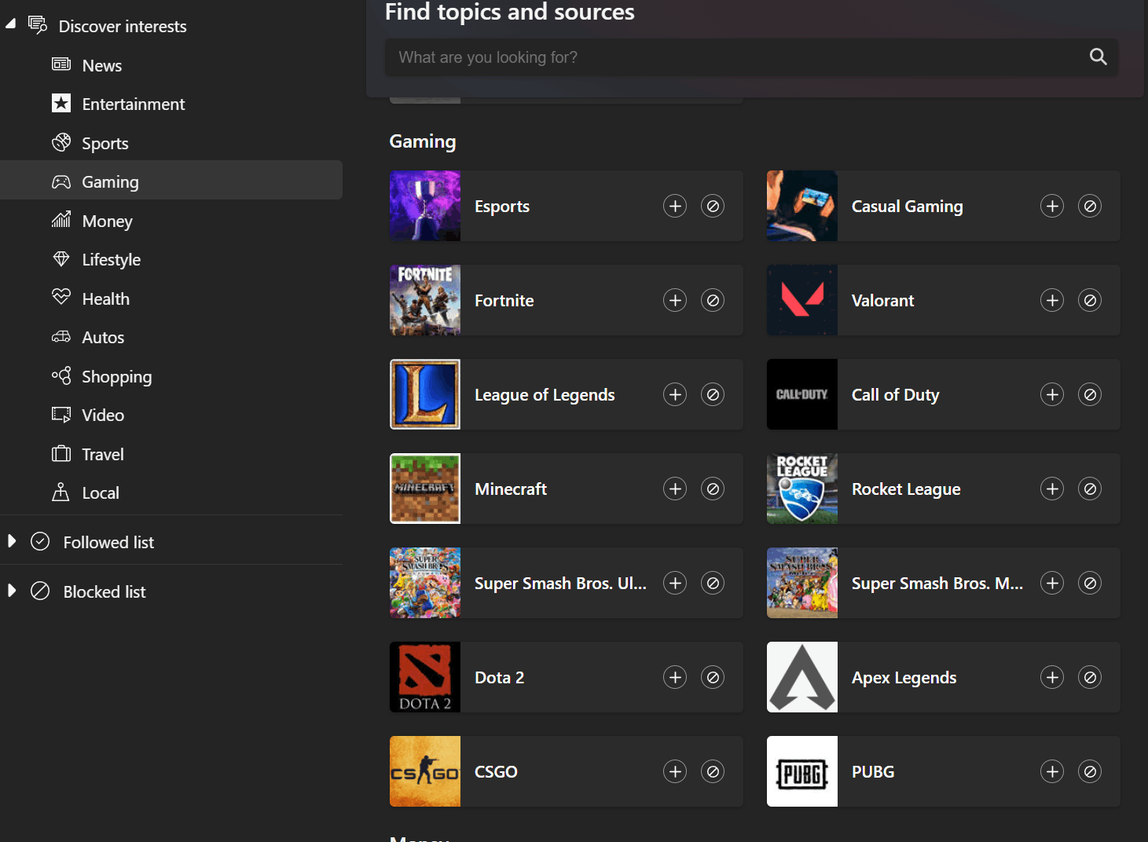Screen dimensions: 1148x842
Task: Open the PUBG logo thumbnail
Action: click(802, 771)
